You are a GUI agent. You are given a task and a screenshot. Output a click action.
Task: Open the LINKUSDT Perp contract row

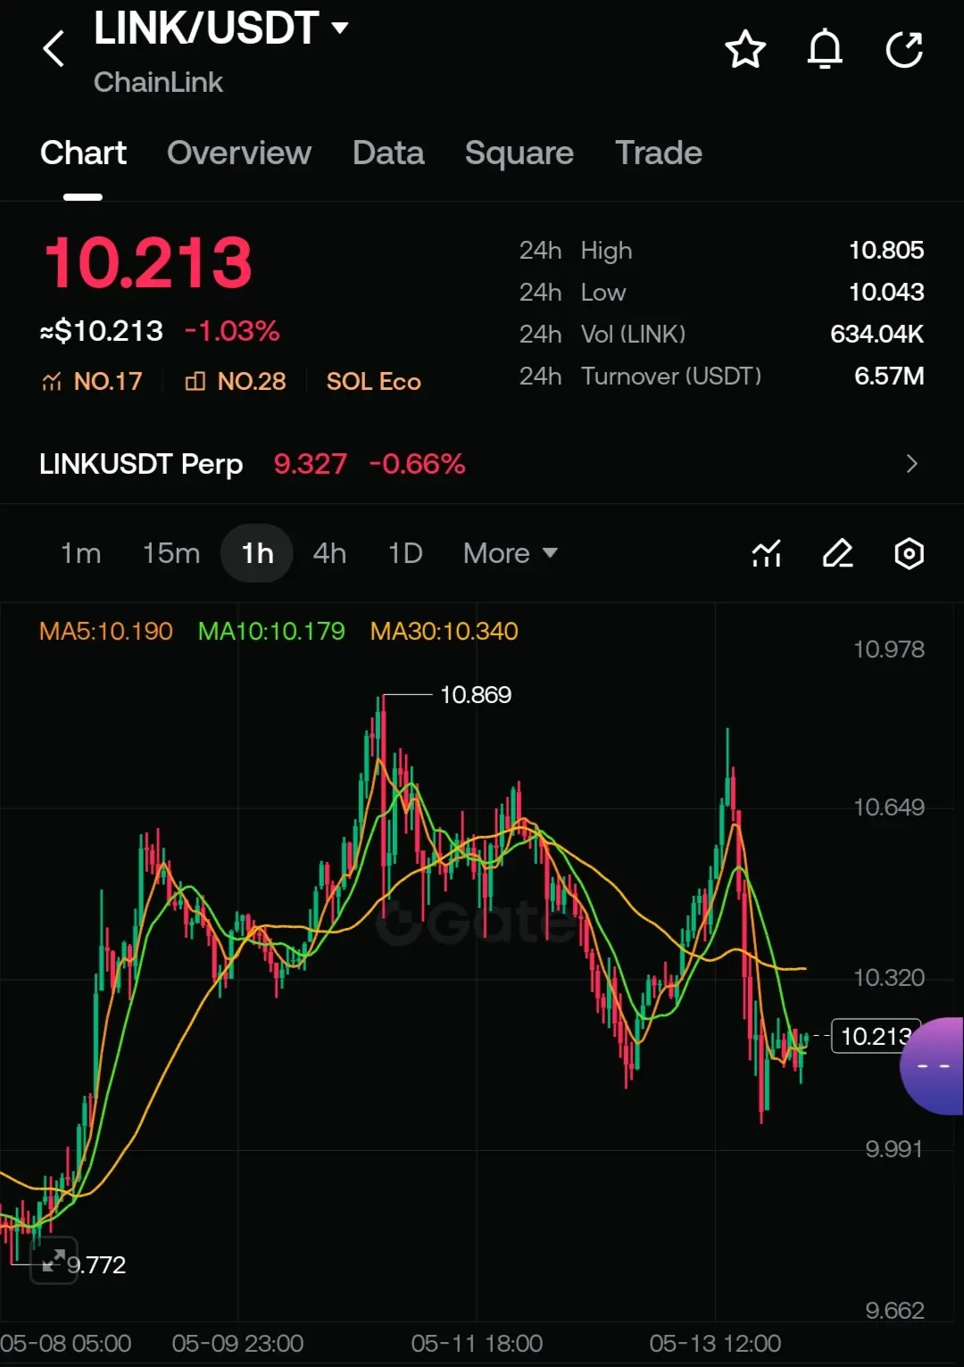(482, 464)
